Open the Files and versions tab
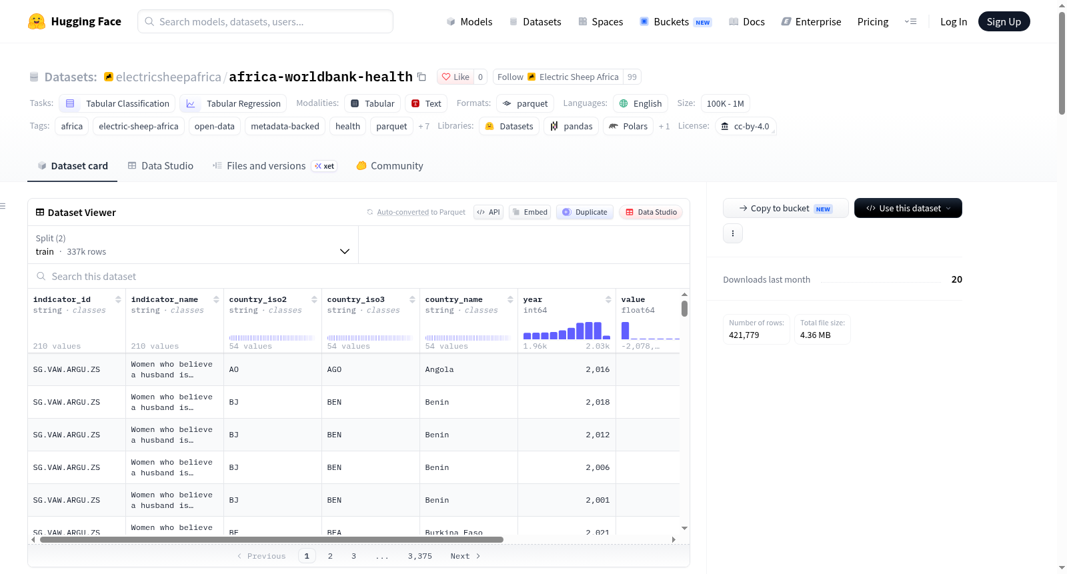 (275, 165)
